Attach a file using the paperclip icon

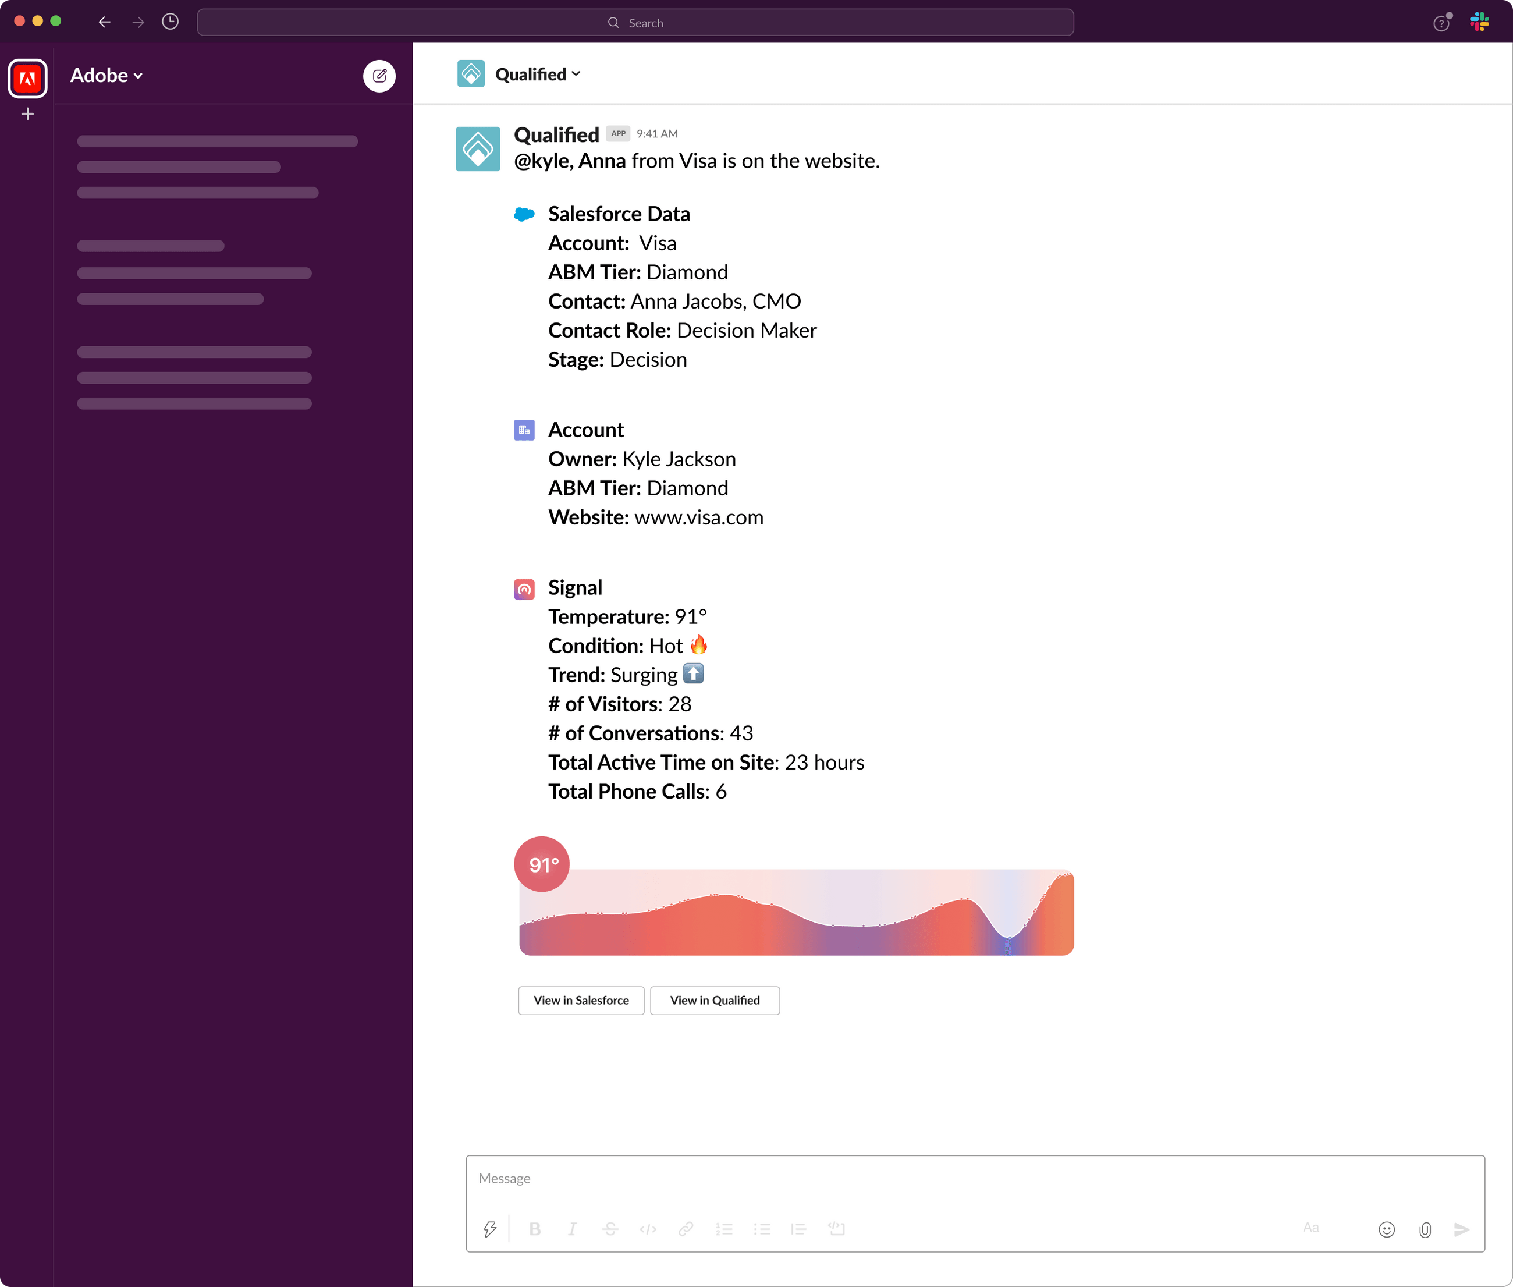(x=1423, y=1229)
